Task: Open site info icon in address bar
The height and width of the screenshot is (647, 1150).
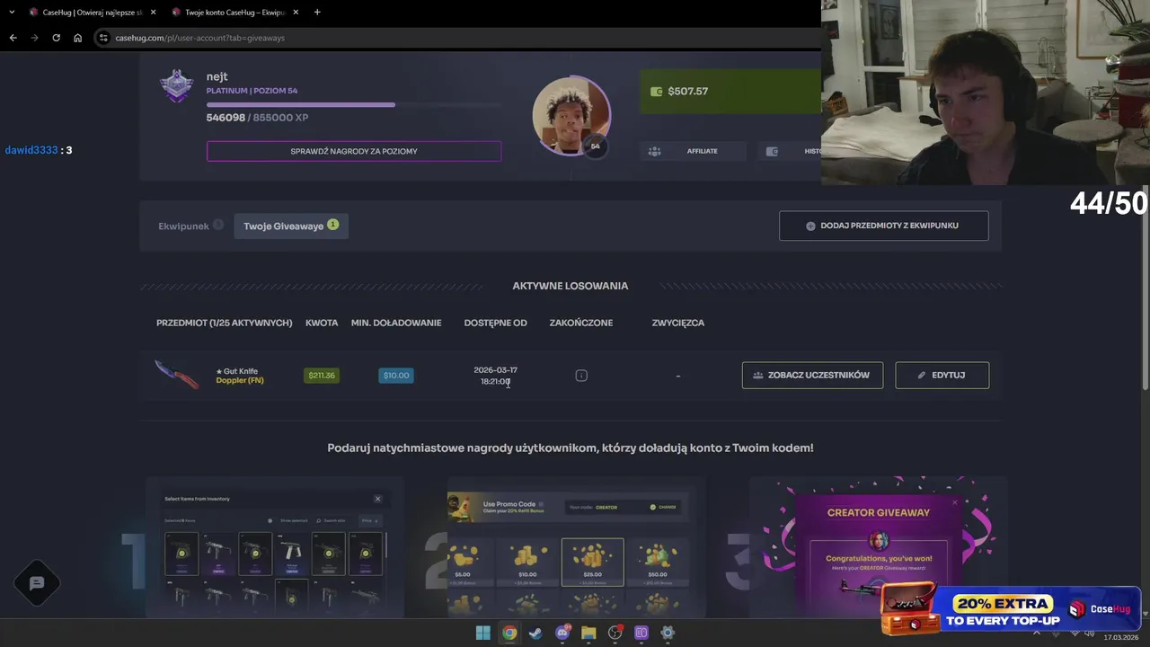Action: [103, 38]
